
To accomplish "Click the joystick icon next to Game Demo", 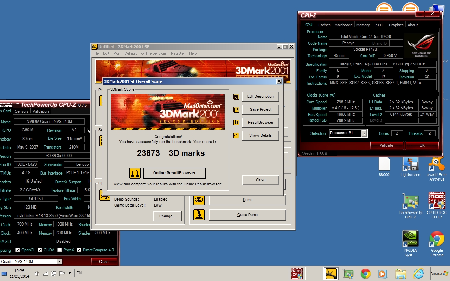I will pos(199,215).
